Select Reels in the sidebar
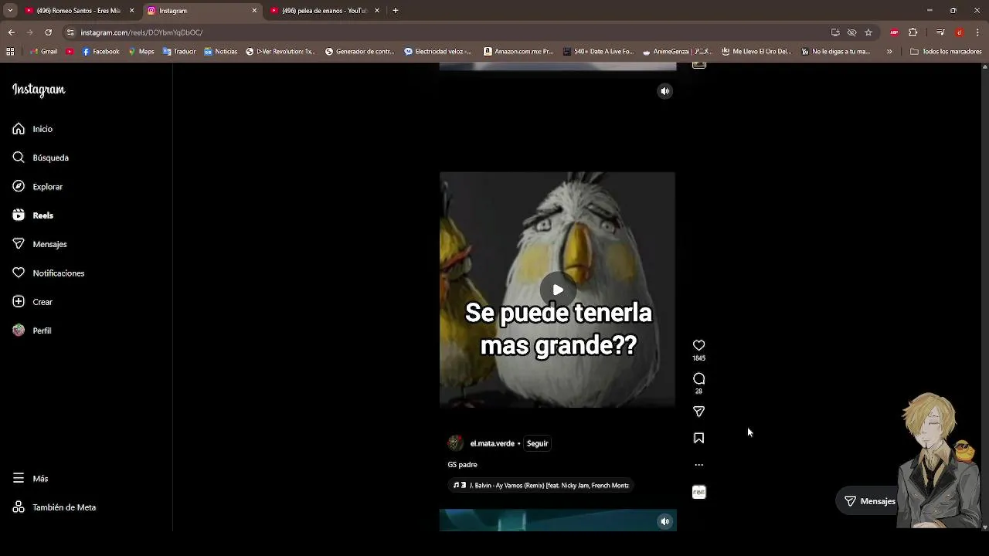This screenshot has width=989, height=556. tap(33, 215)
